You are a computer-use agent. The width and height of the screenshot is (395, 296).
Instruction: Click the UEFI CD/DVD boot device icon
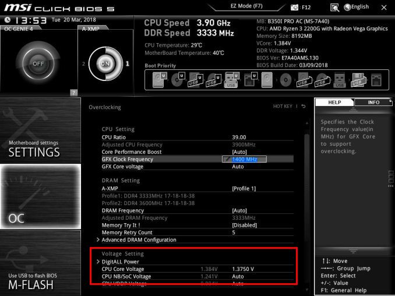(178, 80)
